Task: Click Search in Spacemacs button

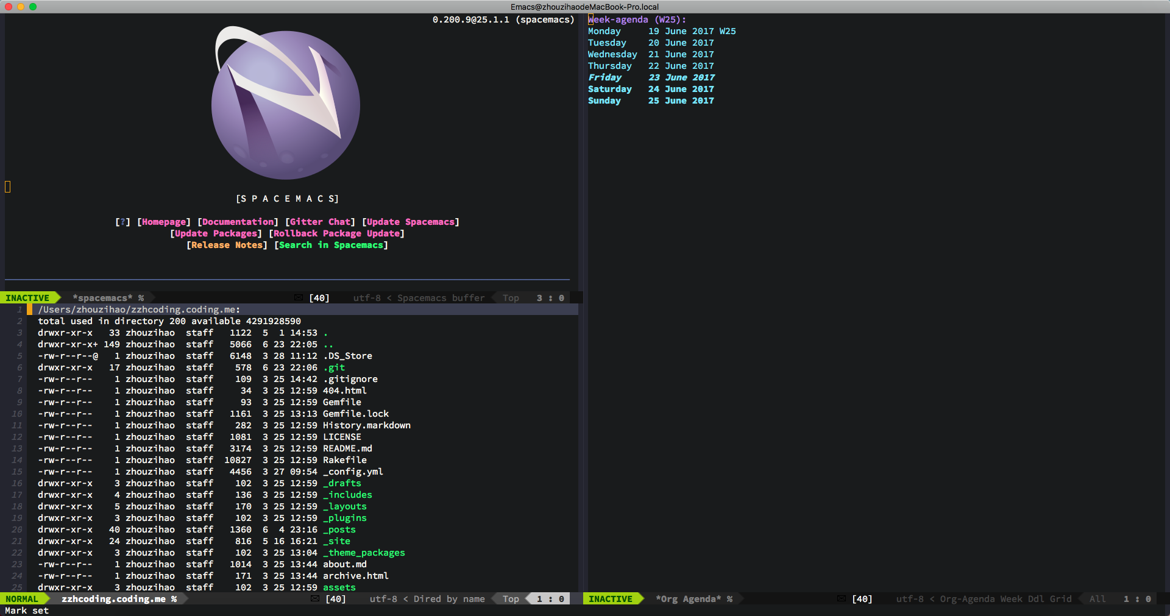Action: point(331,245)
